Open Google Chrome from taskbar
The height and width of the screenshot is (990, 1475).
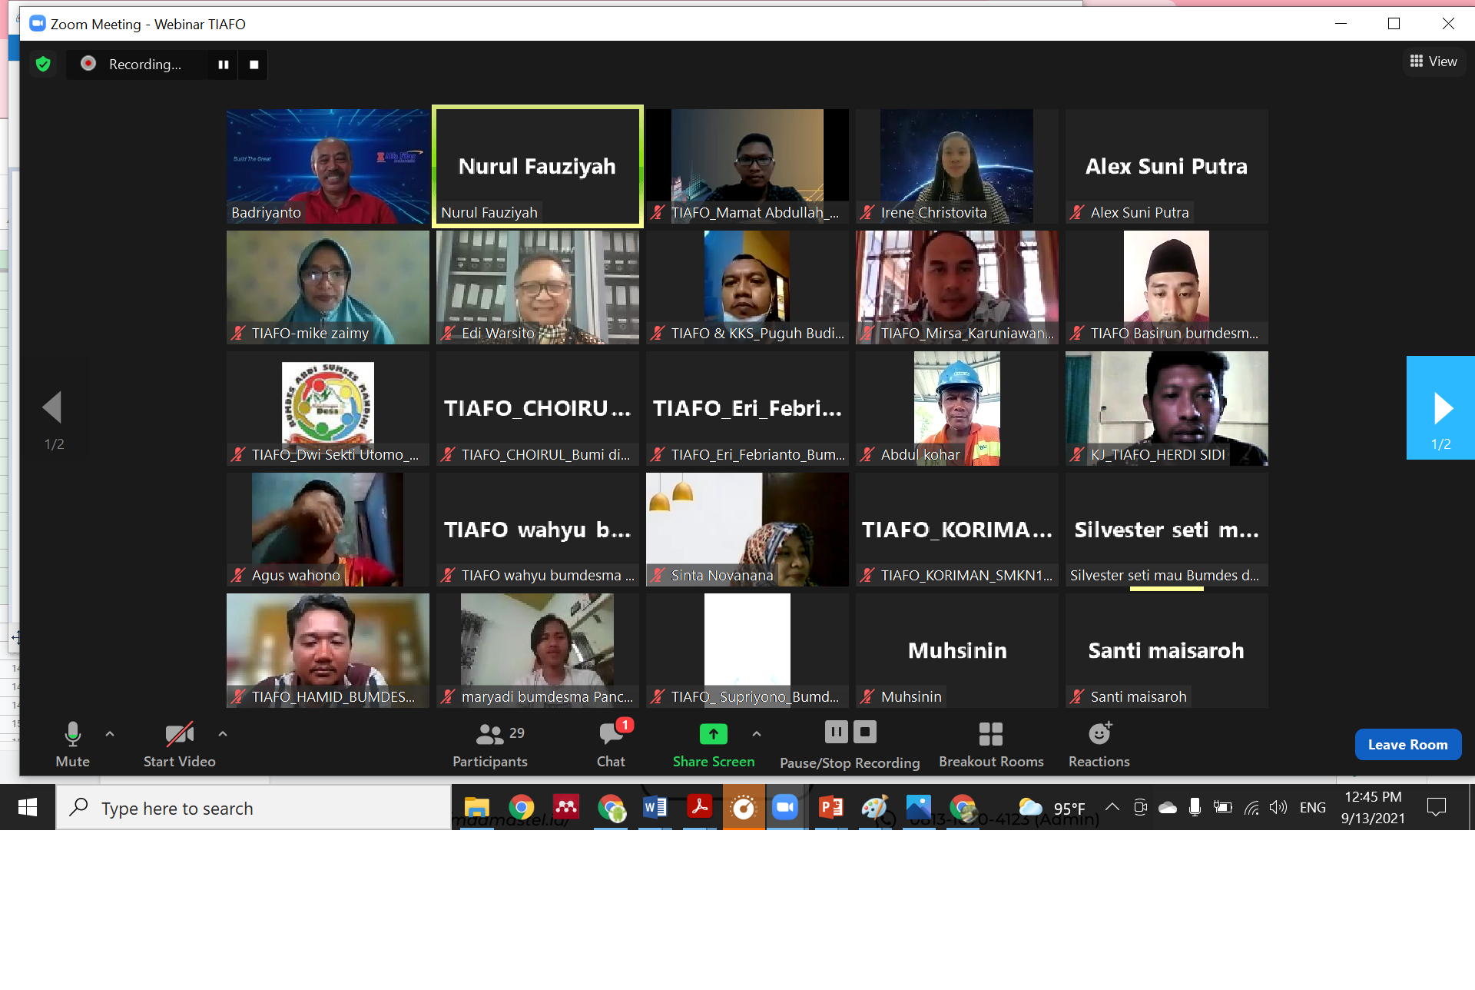click(522, 808)
